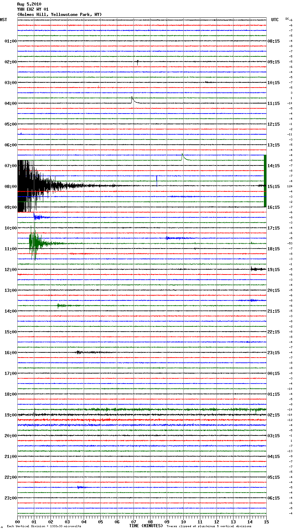Click the "00" minute tick on bottom axis
294x531 pixels.
pos(18,522)
